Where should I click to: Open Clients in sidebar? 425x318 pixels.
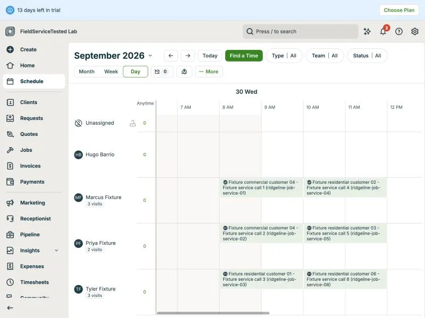29,102
